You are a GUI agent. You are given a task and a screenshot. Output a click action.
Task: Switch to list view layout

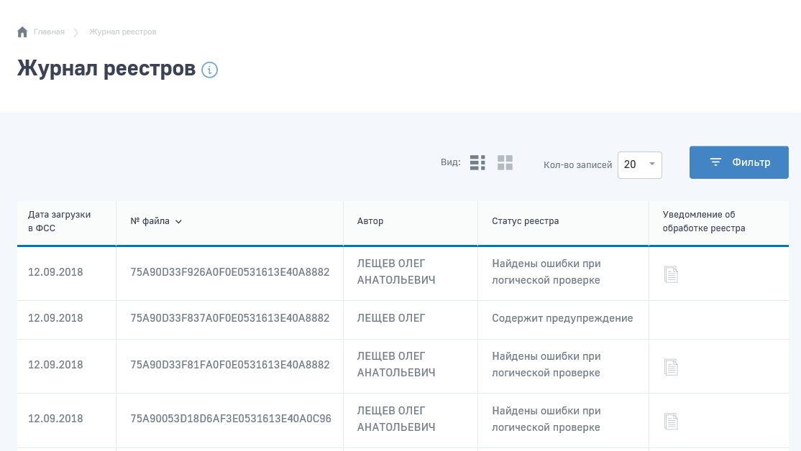click(477, 163)
